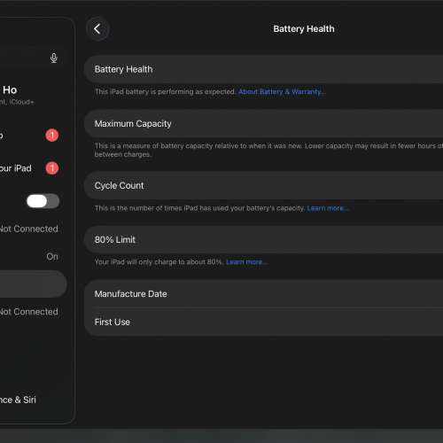Viewport: 443px width, 443px height.
Task: Select the highlighted sidebar row
Action: [33, 284]
